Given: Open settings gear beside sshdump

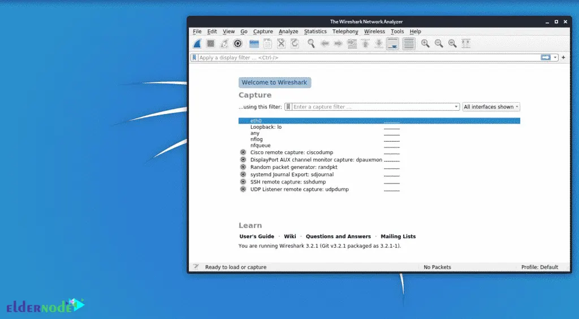Looking at the screenshot, I should 243,182.
